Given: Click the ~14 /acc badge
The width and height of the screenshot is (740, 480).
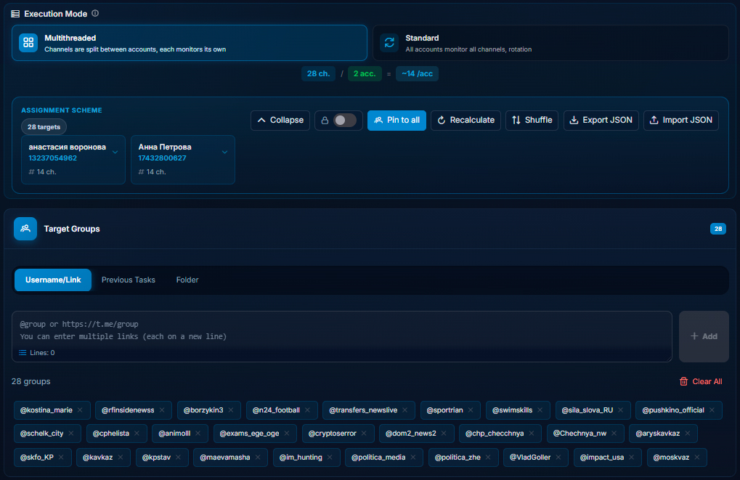Looking at the screenshot, I should (417, 73).
